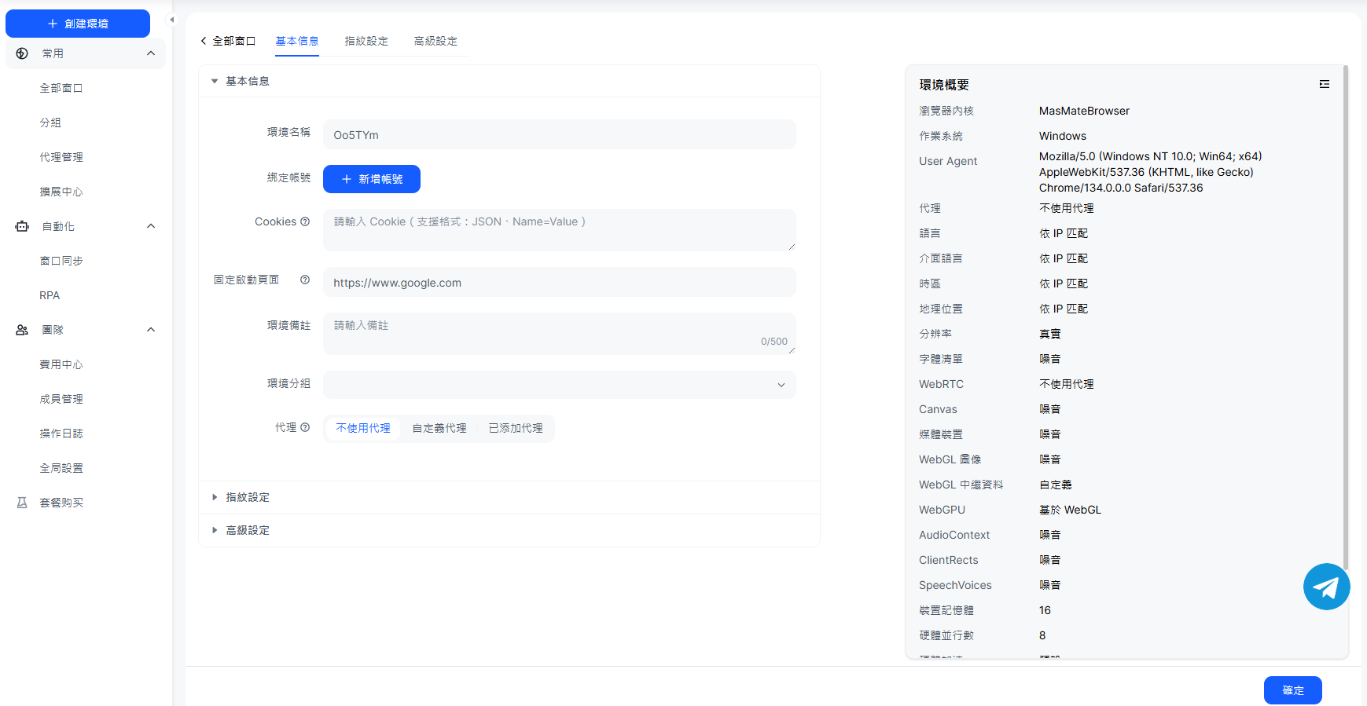Switch to the 指紋設定 tab

click(x=366, y=41)
